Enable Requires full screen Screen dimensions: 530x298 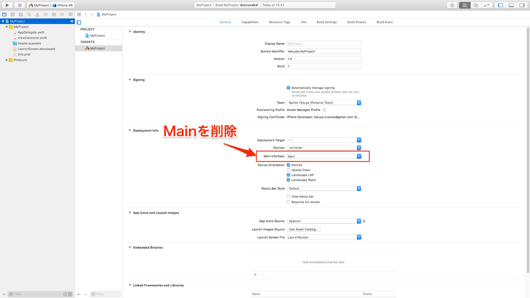(x=288, y=202)
